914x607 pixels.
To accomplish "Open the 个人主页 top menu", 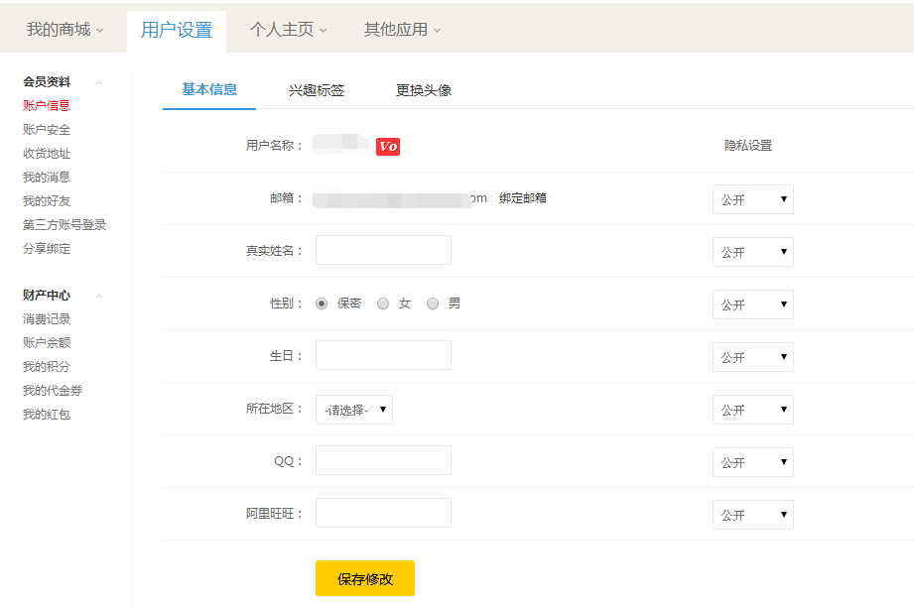I will [x=288, y=29].
